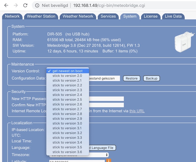Open the Weather Network tab
The height and width of the screenshot is (162, 196).
[x=78, y=16]
